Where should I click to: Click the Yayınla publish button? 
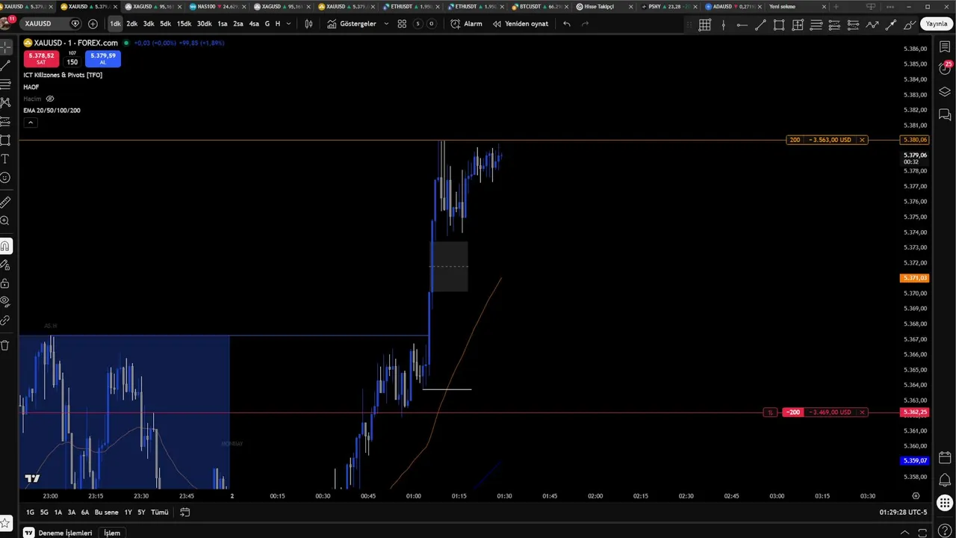point(937,24)
